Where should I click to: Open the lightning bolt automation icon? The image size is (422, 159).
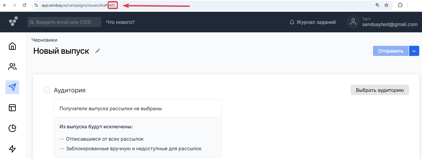coord(12,149)
